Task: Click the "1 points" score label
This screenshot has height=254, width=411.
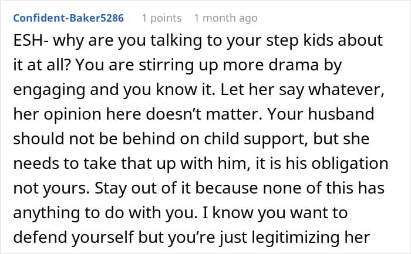Action: (x=161, y=18)
